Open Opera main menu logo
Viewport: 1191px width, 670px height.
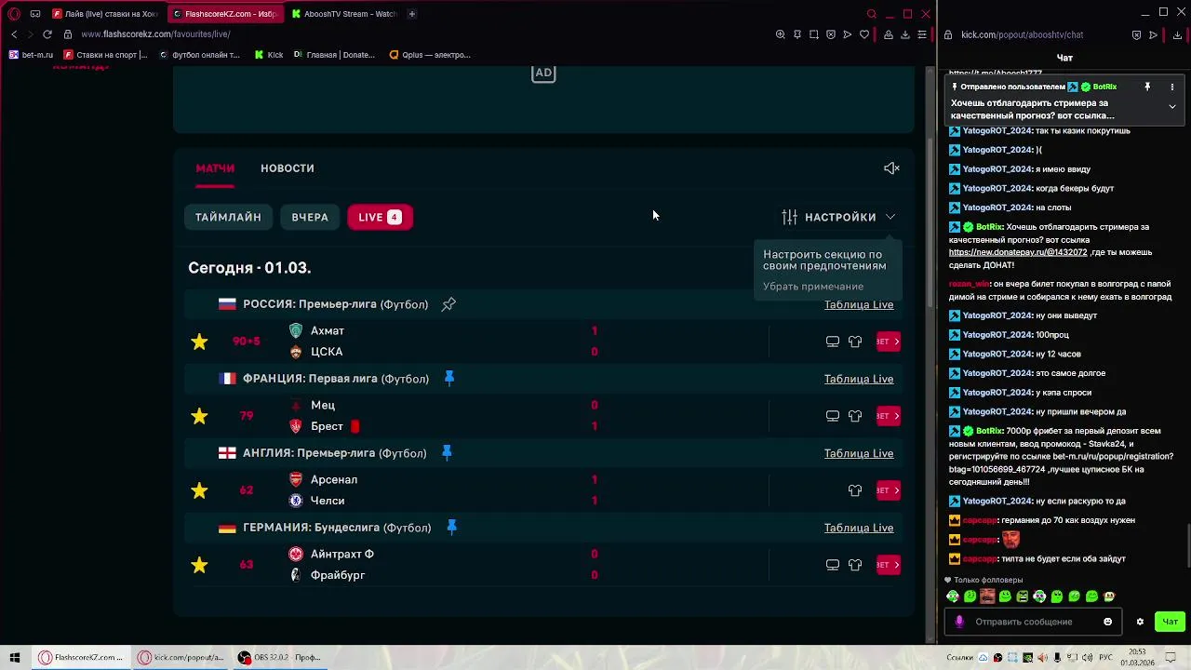pyautogui.click(x=14, y=14)
